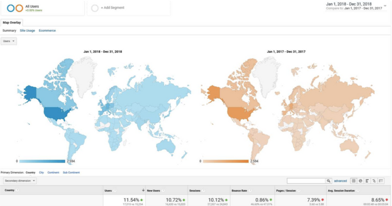
Task: Set primary dimension to Sub Continent
Action: (71, 173)
